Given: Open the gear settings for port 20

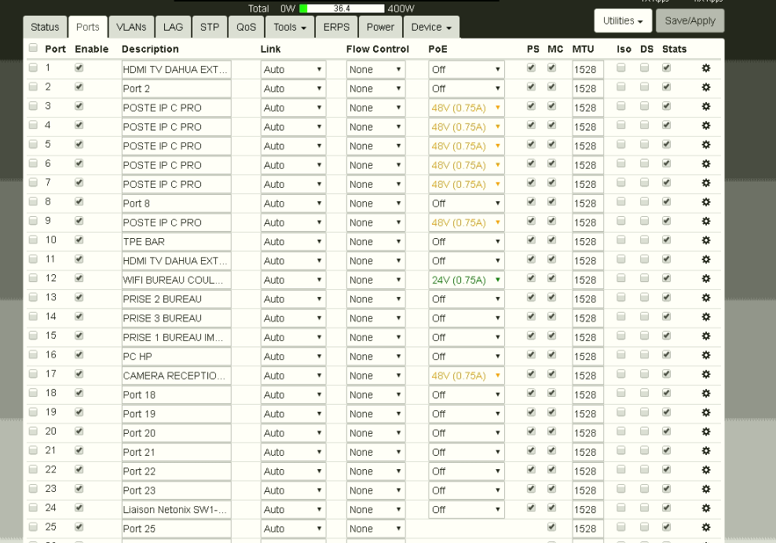Looking at the screenshot, I should point(706,431).
